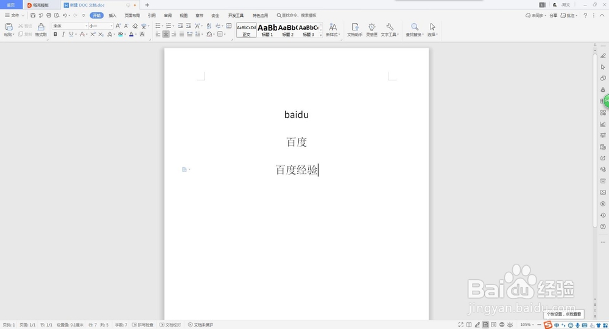Click the Clear Formatting eraser icon

(135, 26)
